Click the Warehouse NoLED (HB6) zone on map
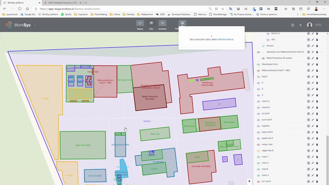 pos(207,84)
